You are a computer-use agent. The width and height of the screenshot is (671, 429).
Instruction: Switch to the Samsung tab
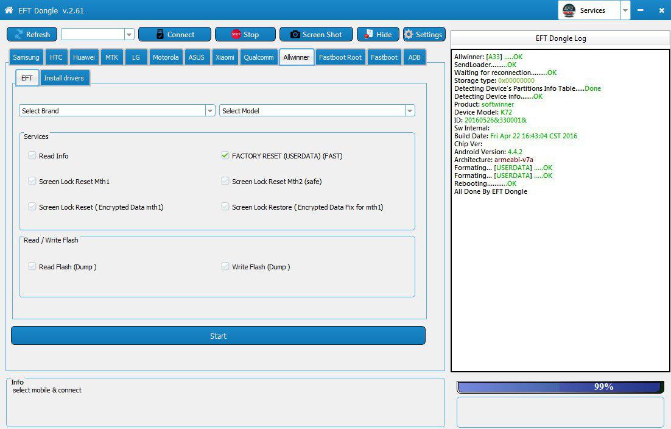26,57
